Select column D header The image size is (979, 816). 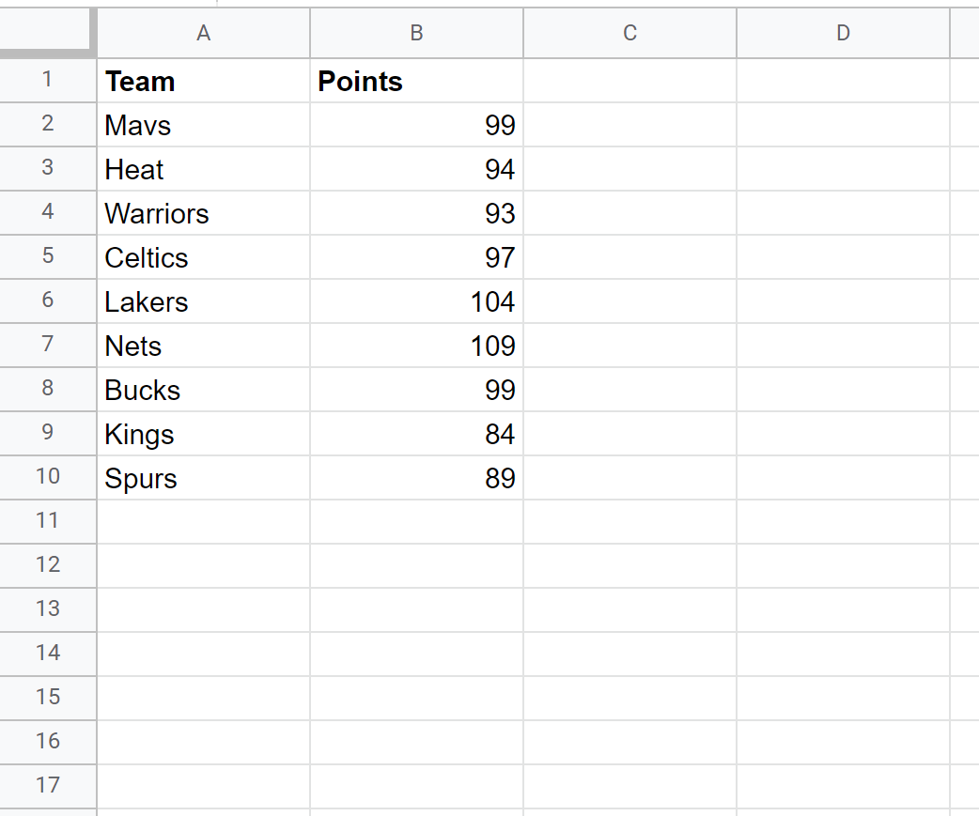843,33
